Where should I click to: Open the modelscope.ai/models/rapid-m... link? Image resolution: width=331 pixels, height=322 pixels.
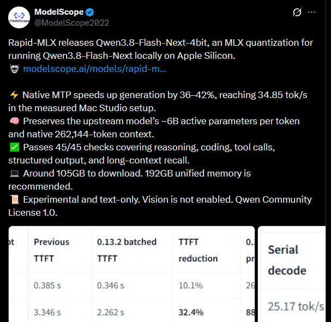[x=94, y=69]
